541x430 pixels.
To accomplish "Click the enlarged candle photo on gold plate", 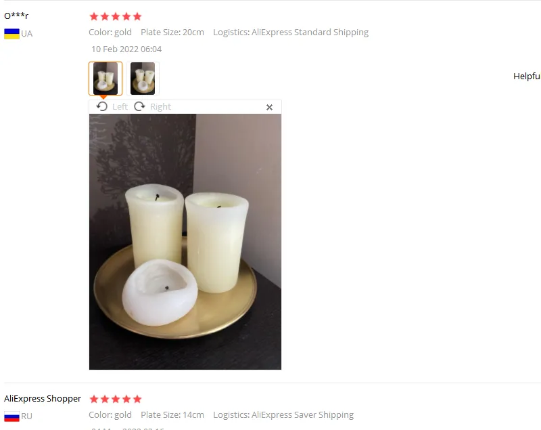I will point(185,242).
